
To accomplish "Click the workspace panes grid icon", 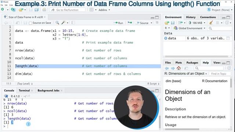I will pyautogui.click(x=91, y=10).
